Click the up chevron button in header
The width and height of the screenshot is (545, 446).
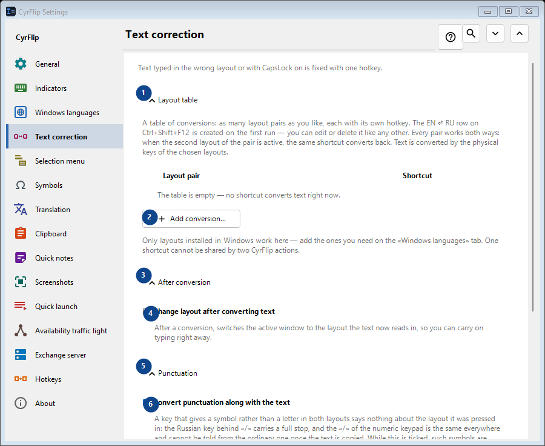520,33
